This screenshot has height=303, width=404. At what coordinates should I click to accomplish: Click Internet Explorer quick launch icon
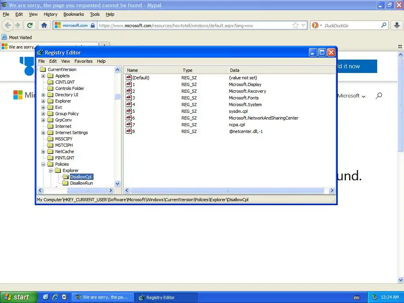[x=55, y=297]
